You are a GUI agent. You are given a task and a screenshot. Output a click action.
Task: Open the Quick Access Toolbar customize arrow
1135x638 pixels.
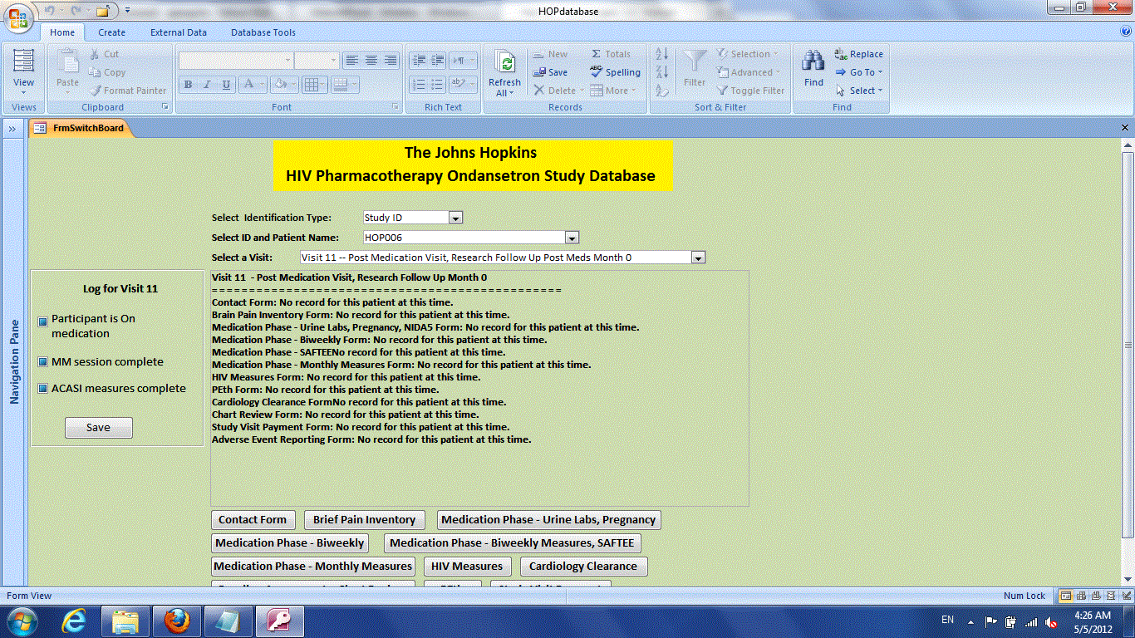pos(127,11)
